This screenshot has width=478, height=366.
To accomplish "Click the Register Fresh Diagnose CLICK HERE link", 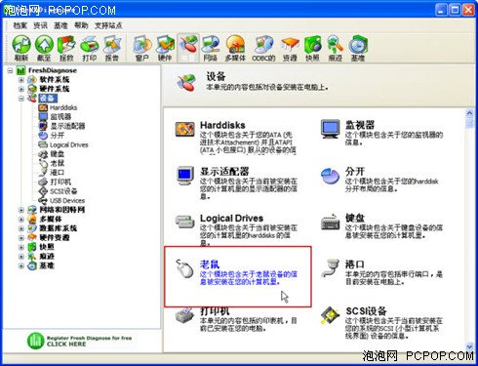I will tap(80, 341).
